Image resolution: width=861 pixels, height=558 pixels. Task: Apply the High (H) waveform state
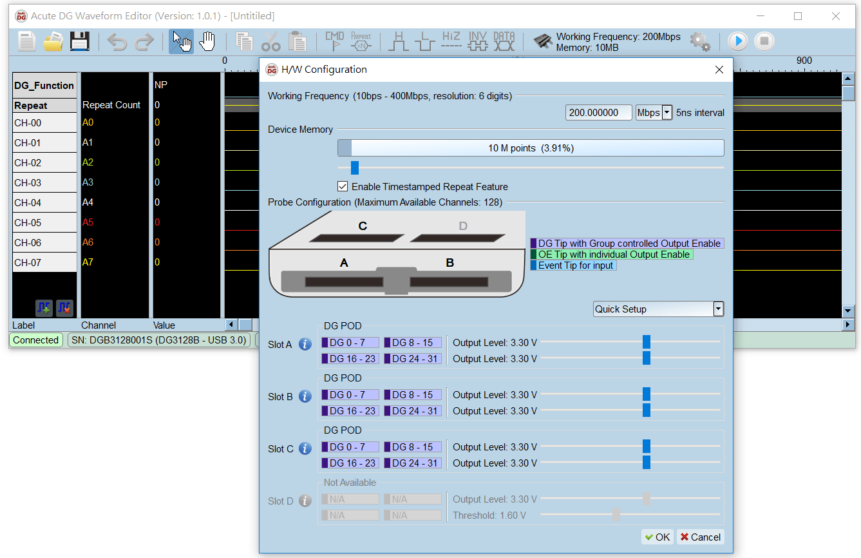coord(399,41)
